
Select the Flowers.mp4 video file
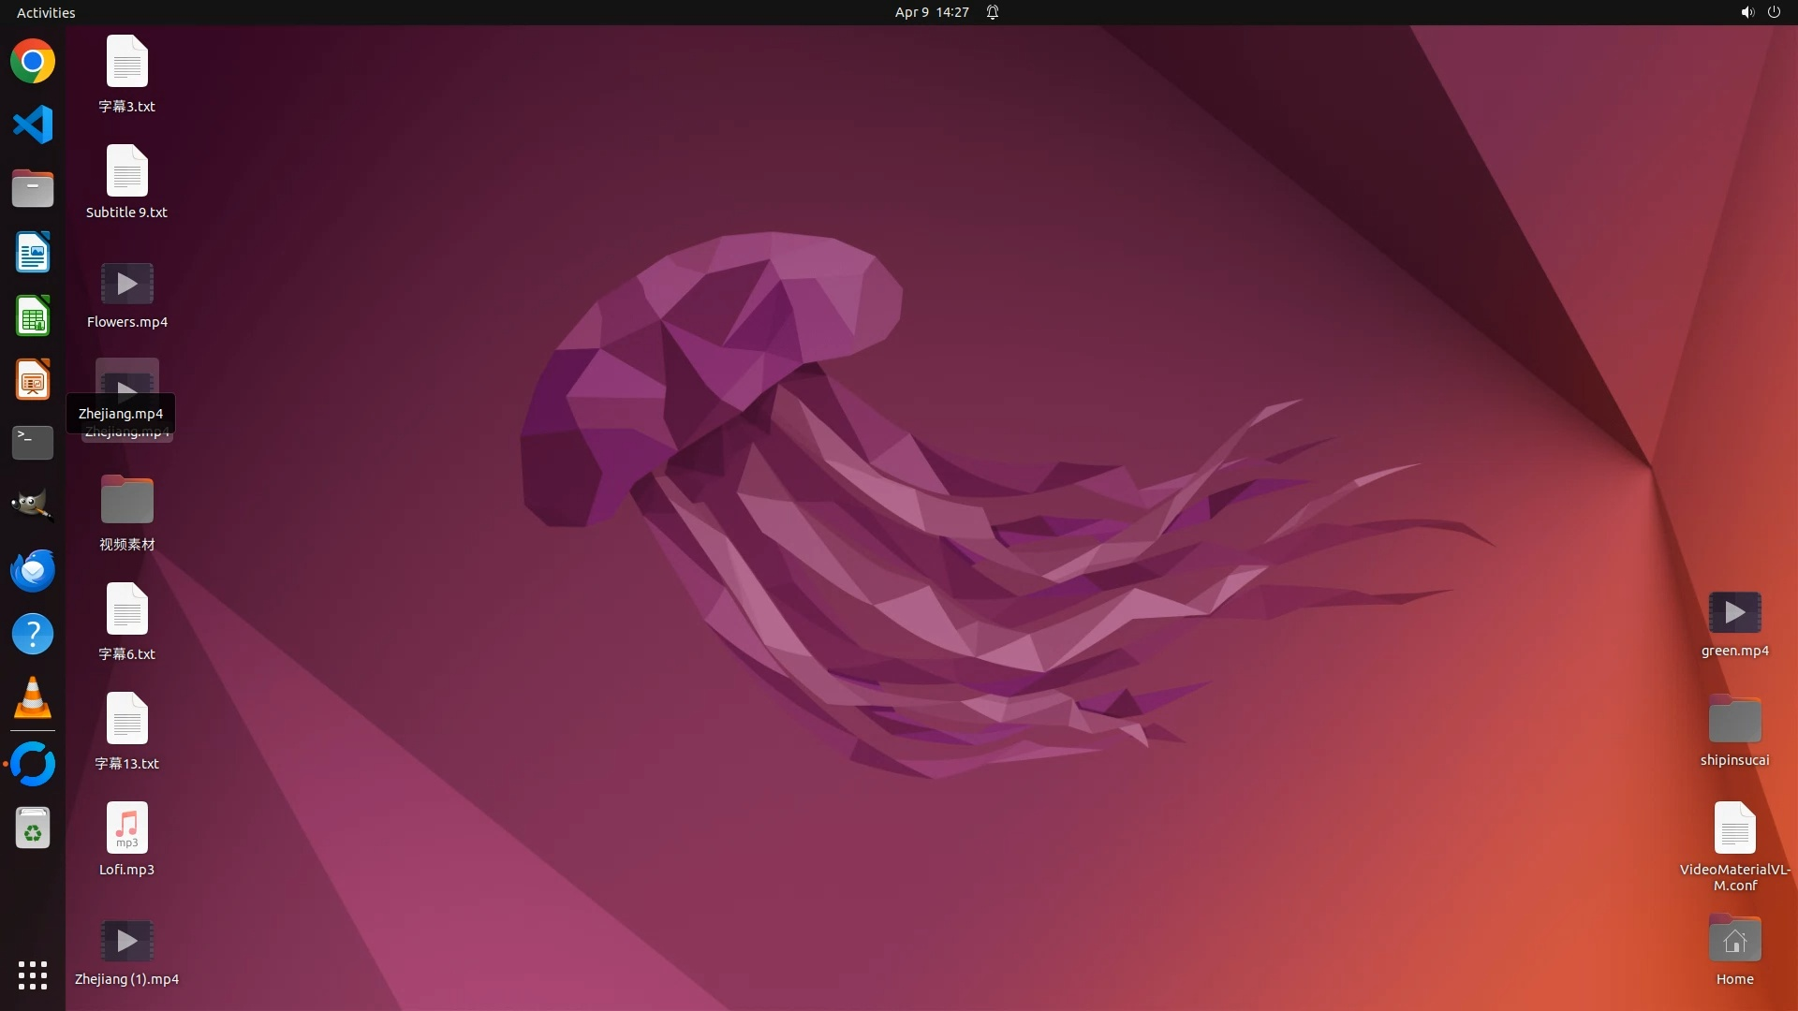tap(127, 285)
